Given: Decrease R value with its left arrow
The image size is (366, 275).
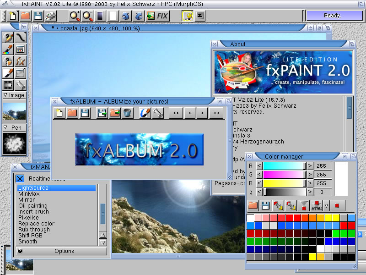Looking at the screenshot, I should [x=259, y=166].
